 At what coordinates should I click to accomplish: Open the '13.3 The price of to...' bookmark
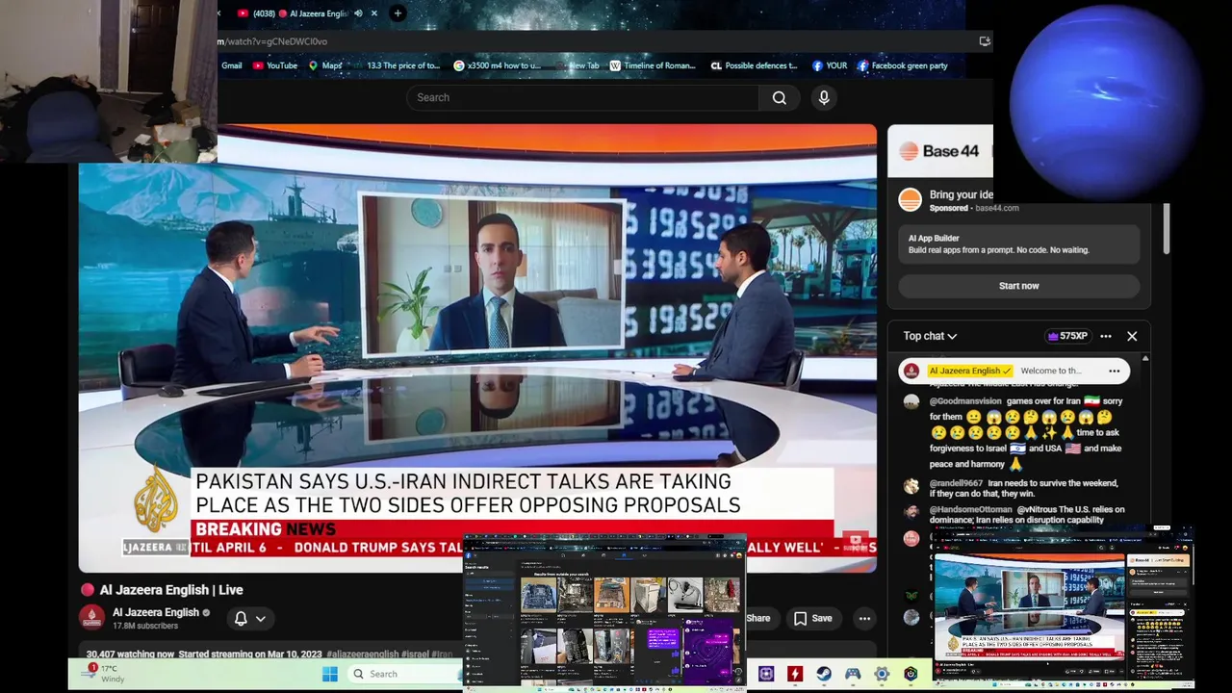point(397,65)
